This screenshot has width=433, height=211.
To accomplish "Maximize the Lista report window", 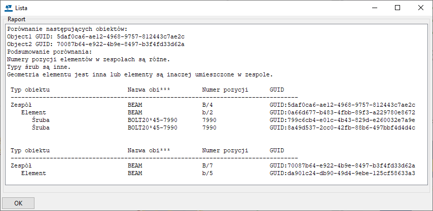I will 398,8.
